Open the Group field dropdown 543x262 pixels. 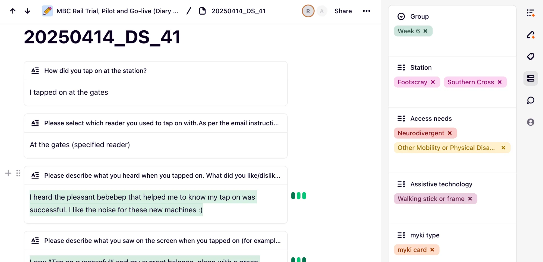click(401, 17)
